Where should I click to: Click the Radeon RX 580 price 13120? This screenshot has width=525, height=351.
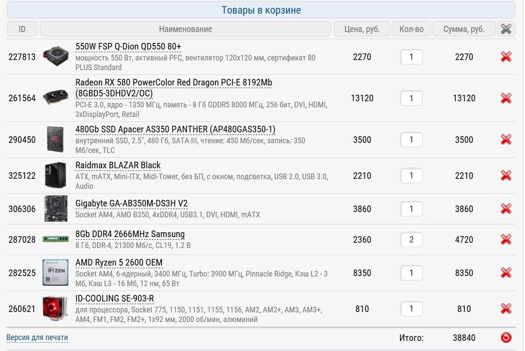362,98
